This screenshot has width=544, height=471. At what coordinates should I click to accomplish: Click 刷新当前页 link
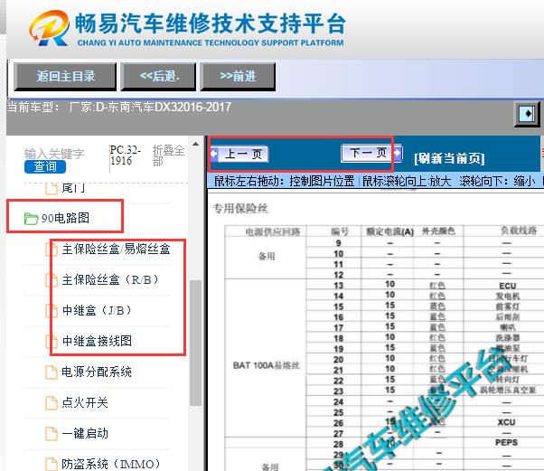click(449, 158)
